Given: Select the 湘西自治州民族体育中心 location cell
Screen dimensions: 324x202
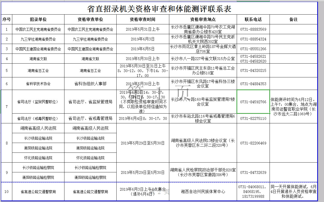Looking at the screenshot, I should click(x=203, y=192).
